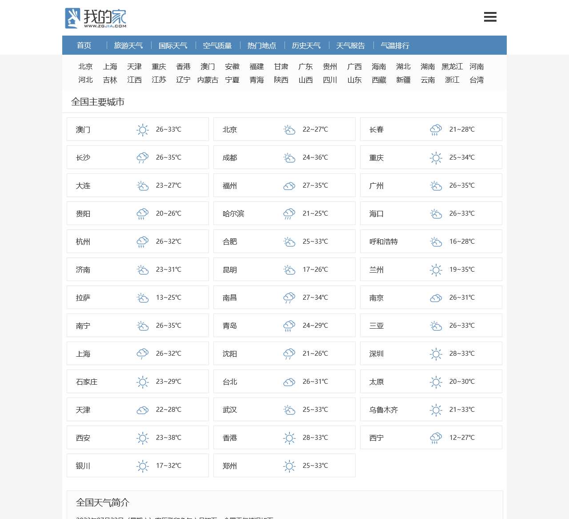
Task: Open 历史天气 navigation item
Action: point(306,45)
